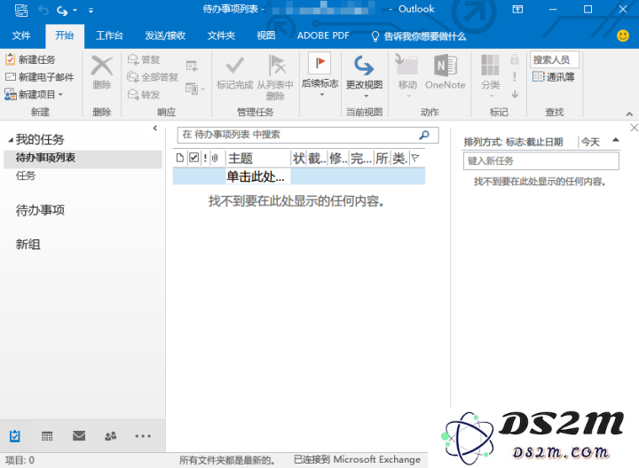
Task: Click the icon column header
Action: click(x=179, y=158)
